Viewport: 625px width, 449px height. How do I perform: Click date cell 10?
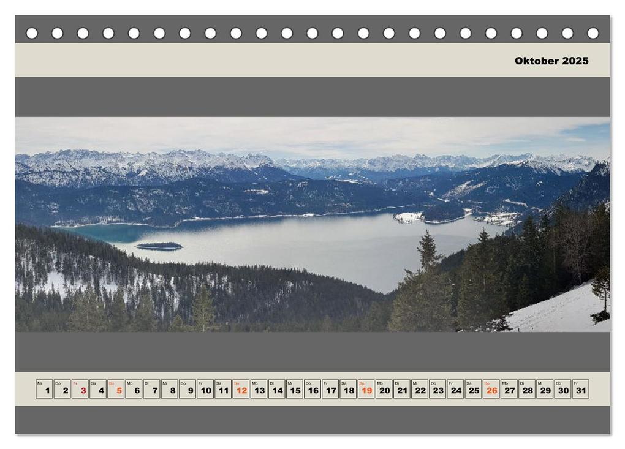205,389
